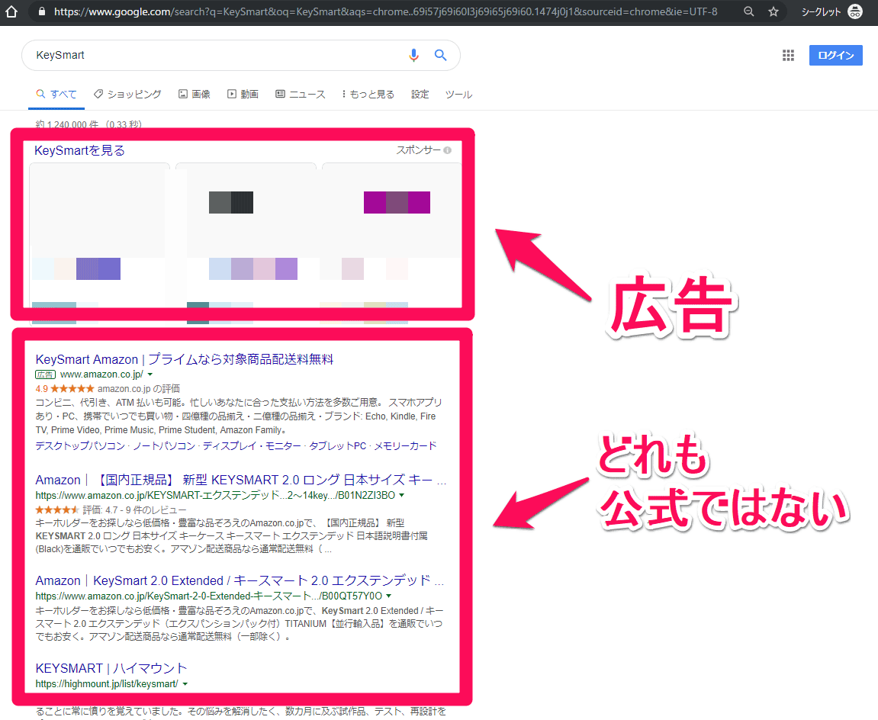The height and width of the screenshot is (720, 878).
Task: Click the 広告 badge next to www.amazon.co.jp
Action: (x=45, y=374)
